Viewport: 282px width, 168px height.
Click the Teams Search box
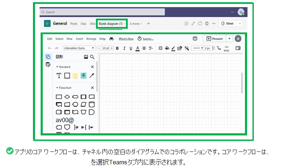coord(102,12)
